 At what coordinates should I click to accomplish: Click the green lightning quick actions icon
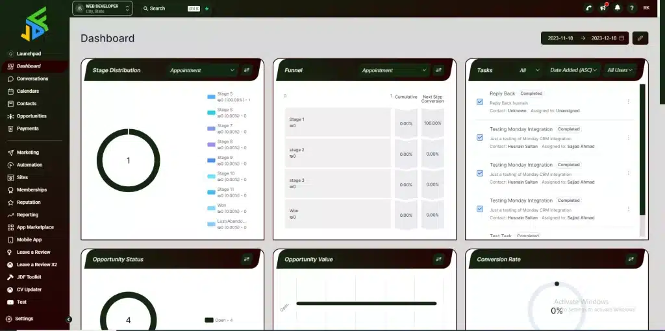click(x=207, y=8)
